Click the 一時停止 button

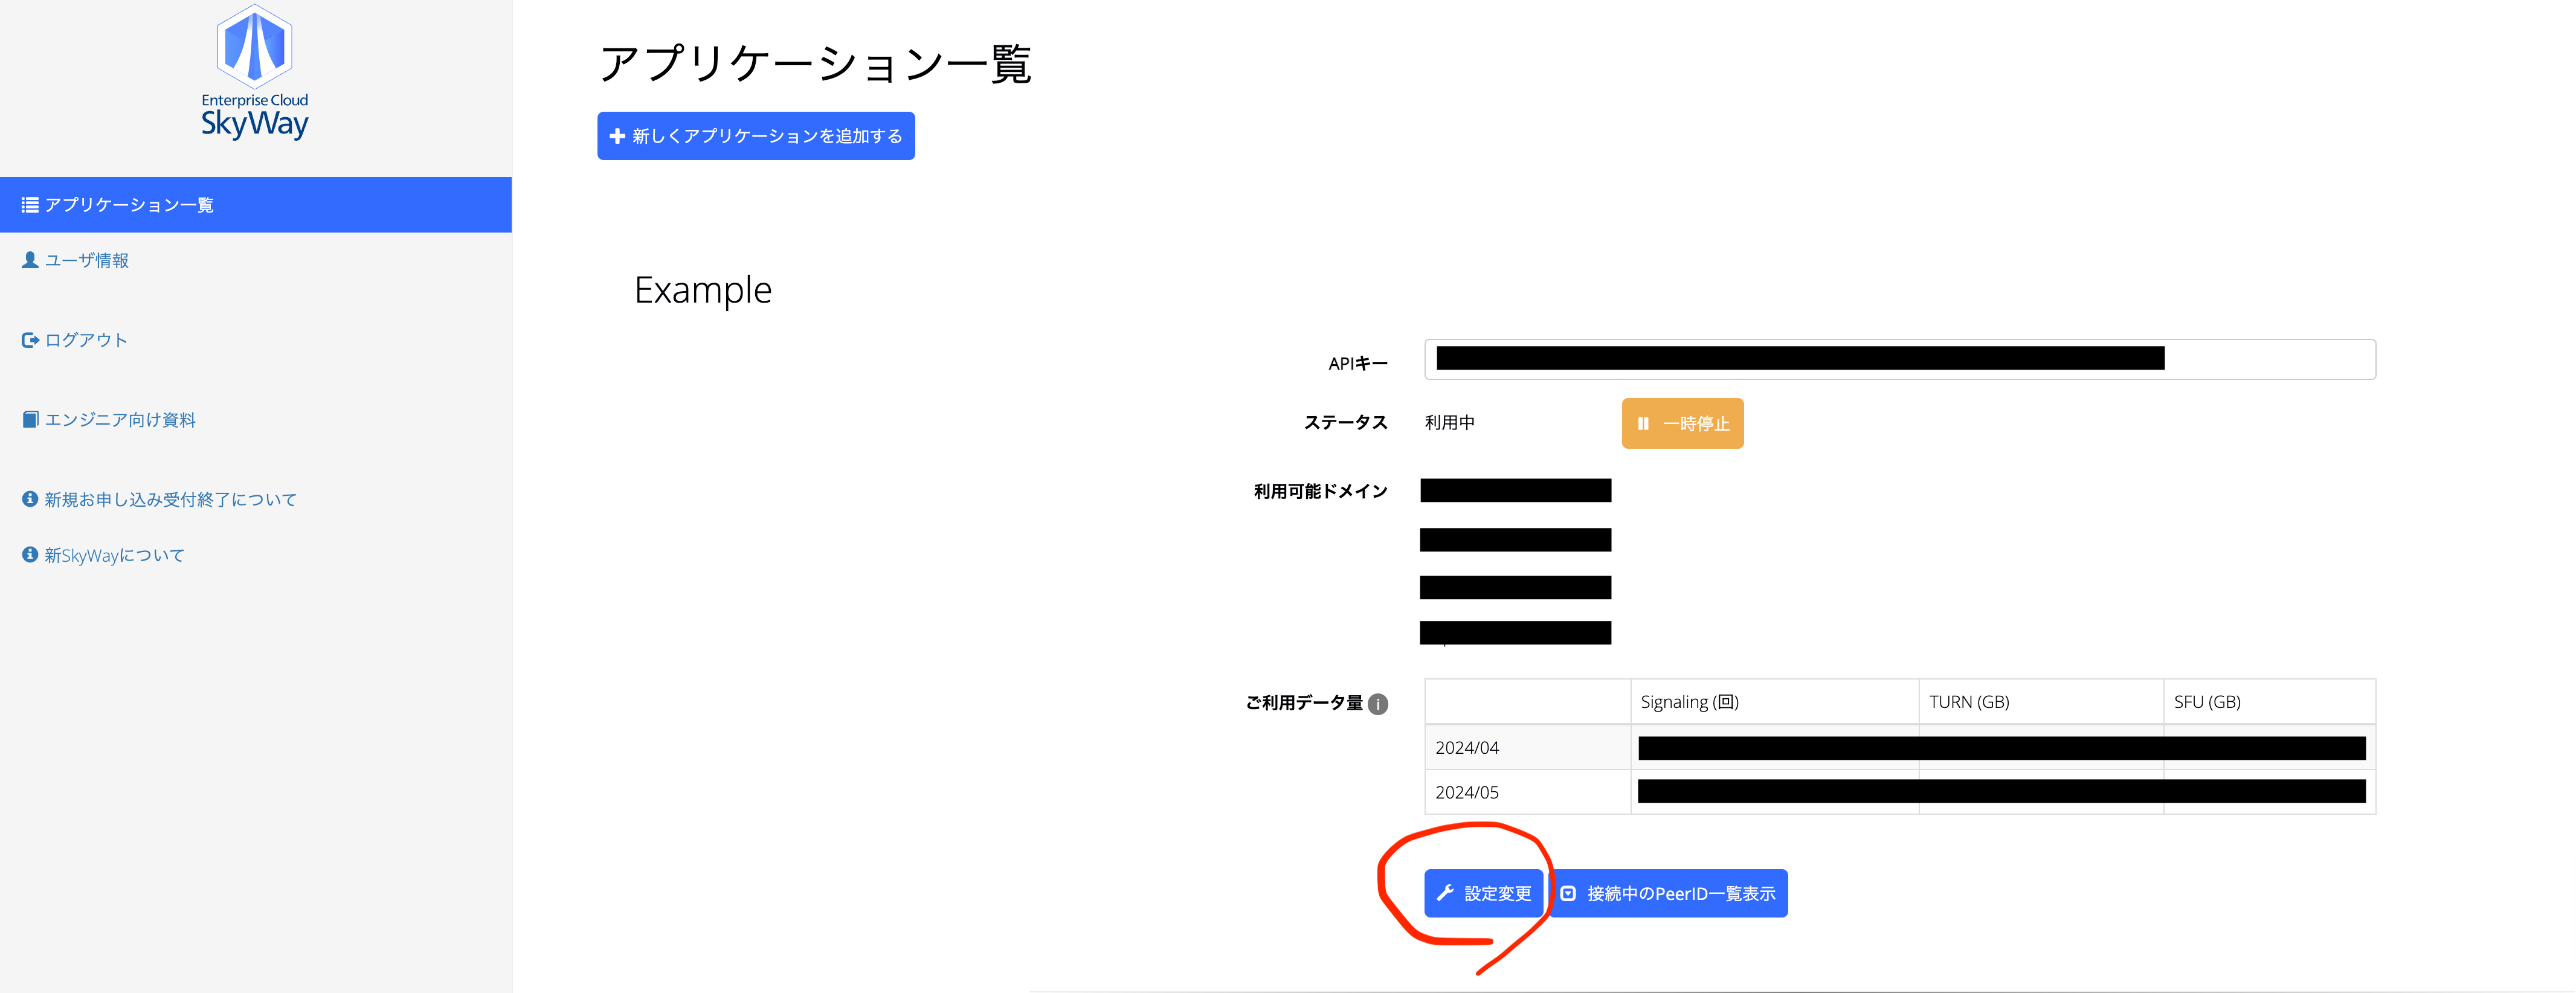click(x=1683, y=424)
